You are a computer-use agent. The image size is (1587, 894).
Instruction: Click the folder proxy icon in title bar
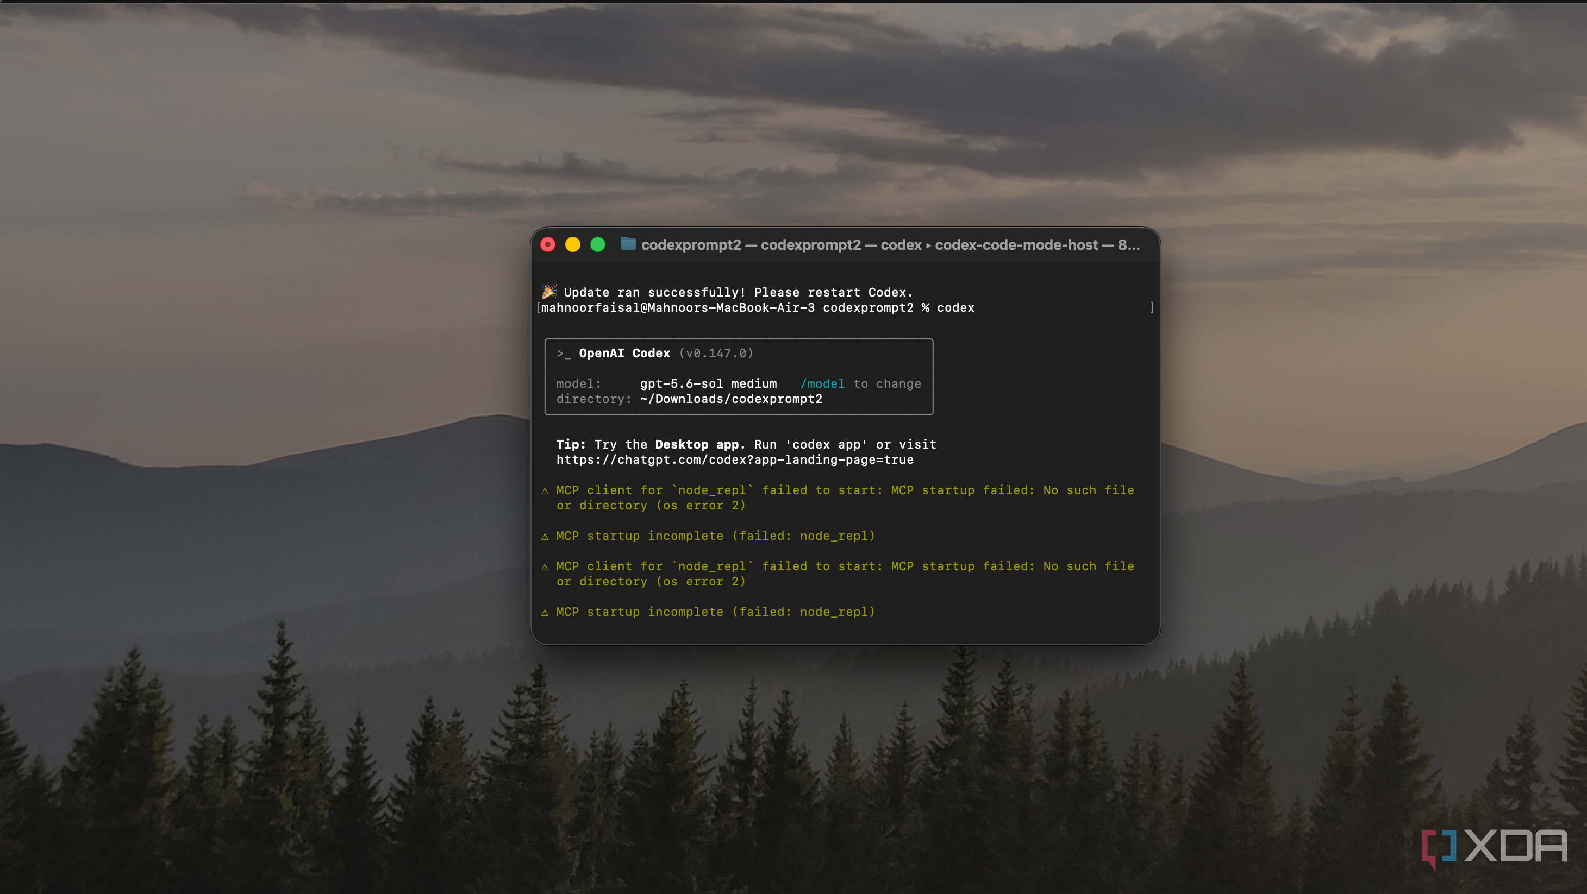click(628, 244)
